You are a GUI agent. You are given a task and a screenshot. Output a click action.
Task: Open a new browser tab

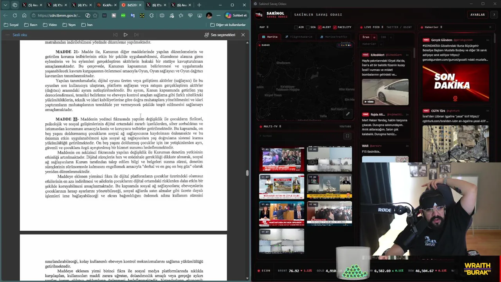pos(199,5)
